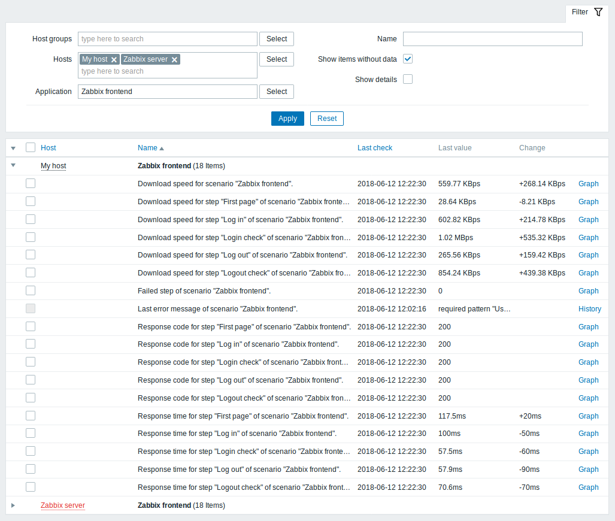Click the Filter funnel icon
Image resolution: width=615 pixels, height=521 pixels.
point(598,12)
